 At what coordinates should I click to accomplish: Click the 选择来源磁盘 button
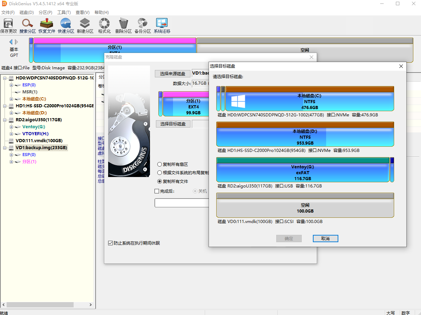pos(173,74)
